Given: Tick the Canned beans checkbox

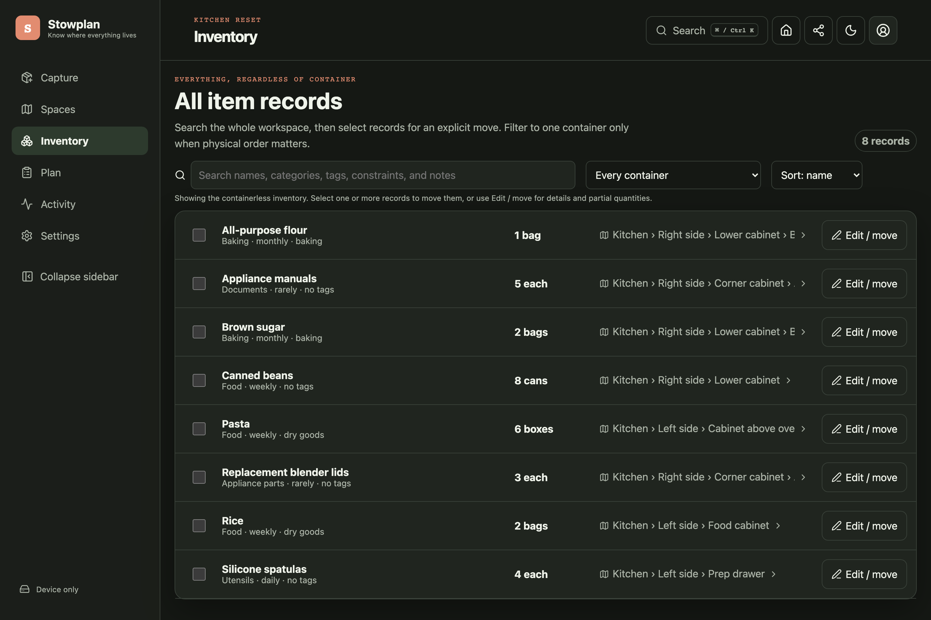Looking at the screenshot, I should (x=199, y=380).
